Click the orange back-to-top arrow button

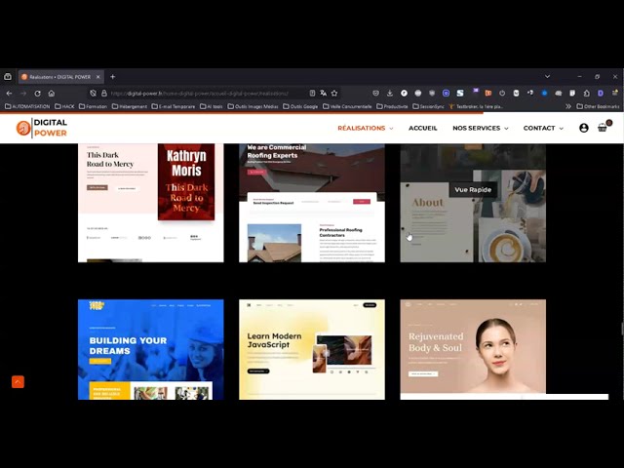(18, 381)
